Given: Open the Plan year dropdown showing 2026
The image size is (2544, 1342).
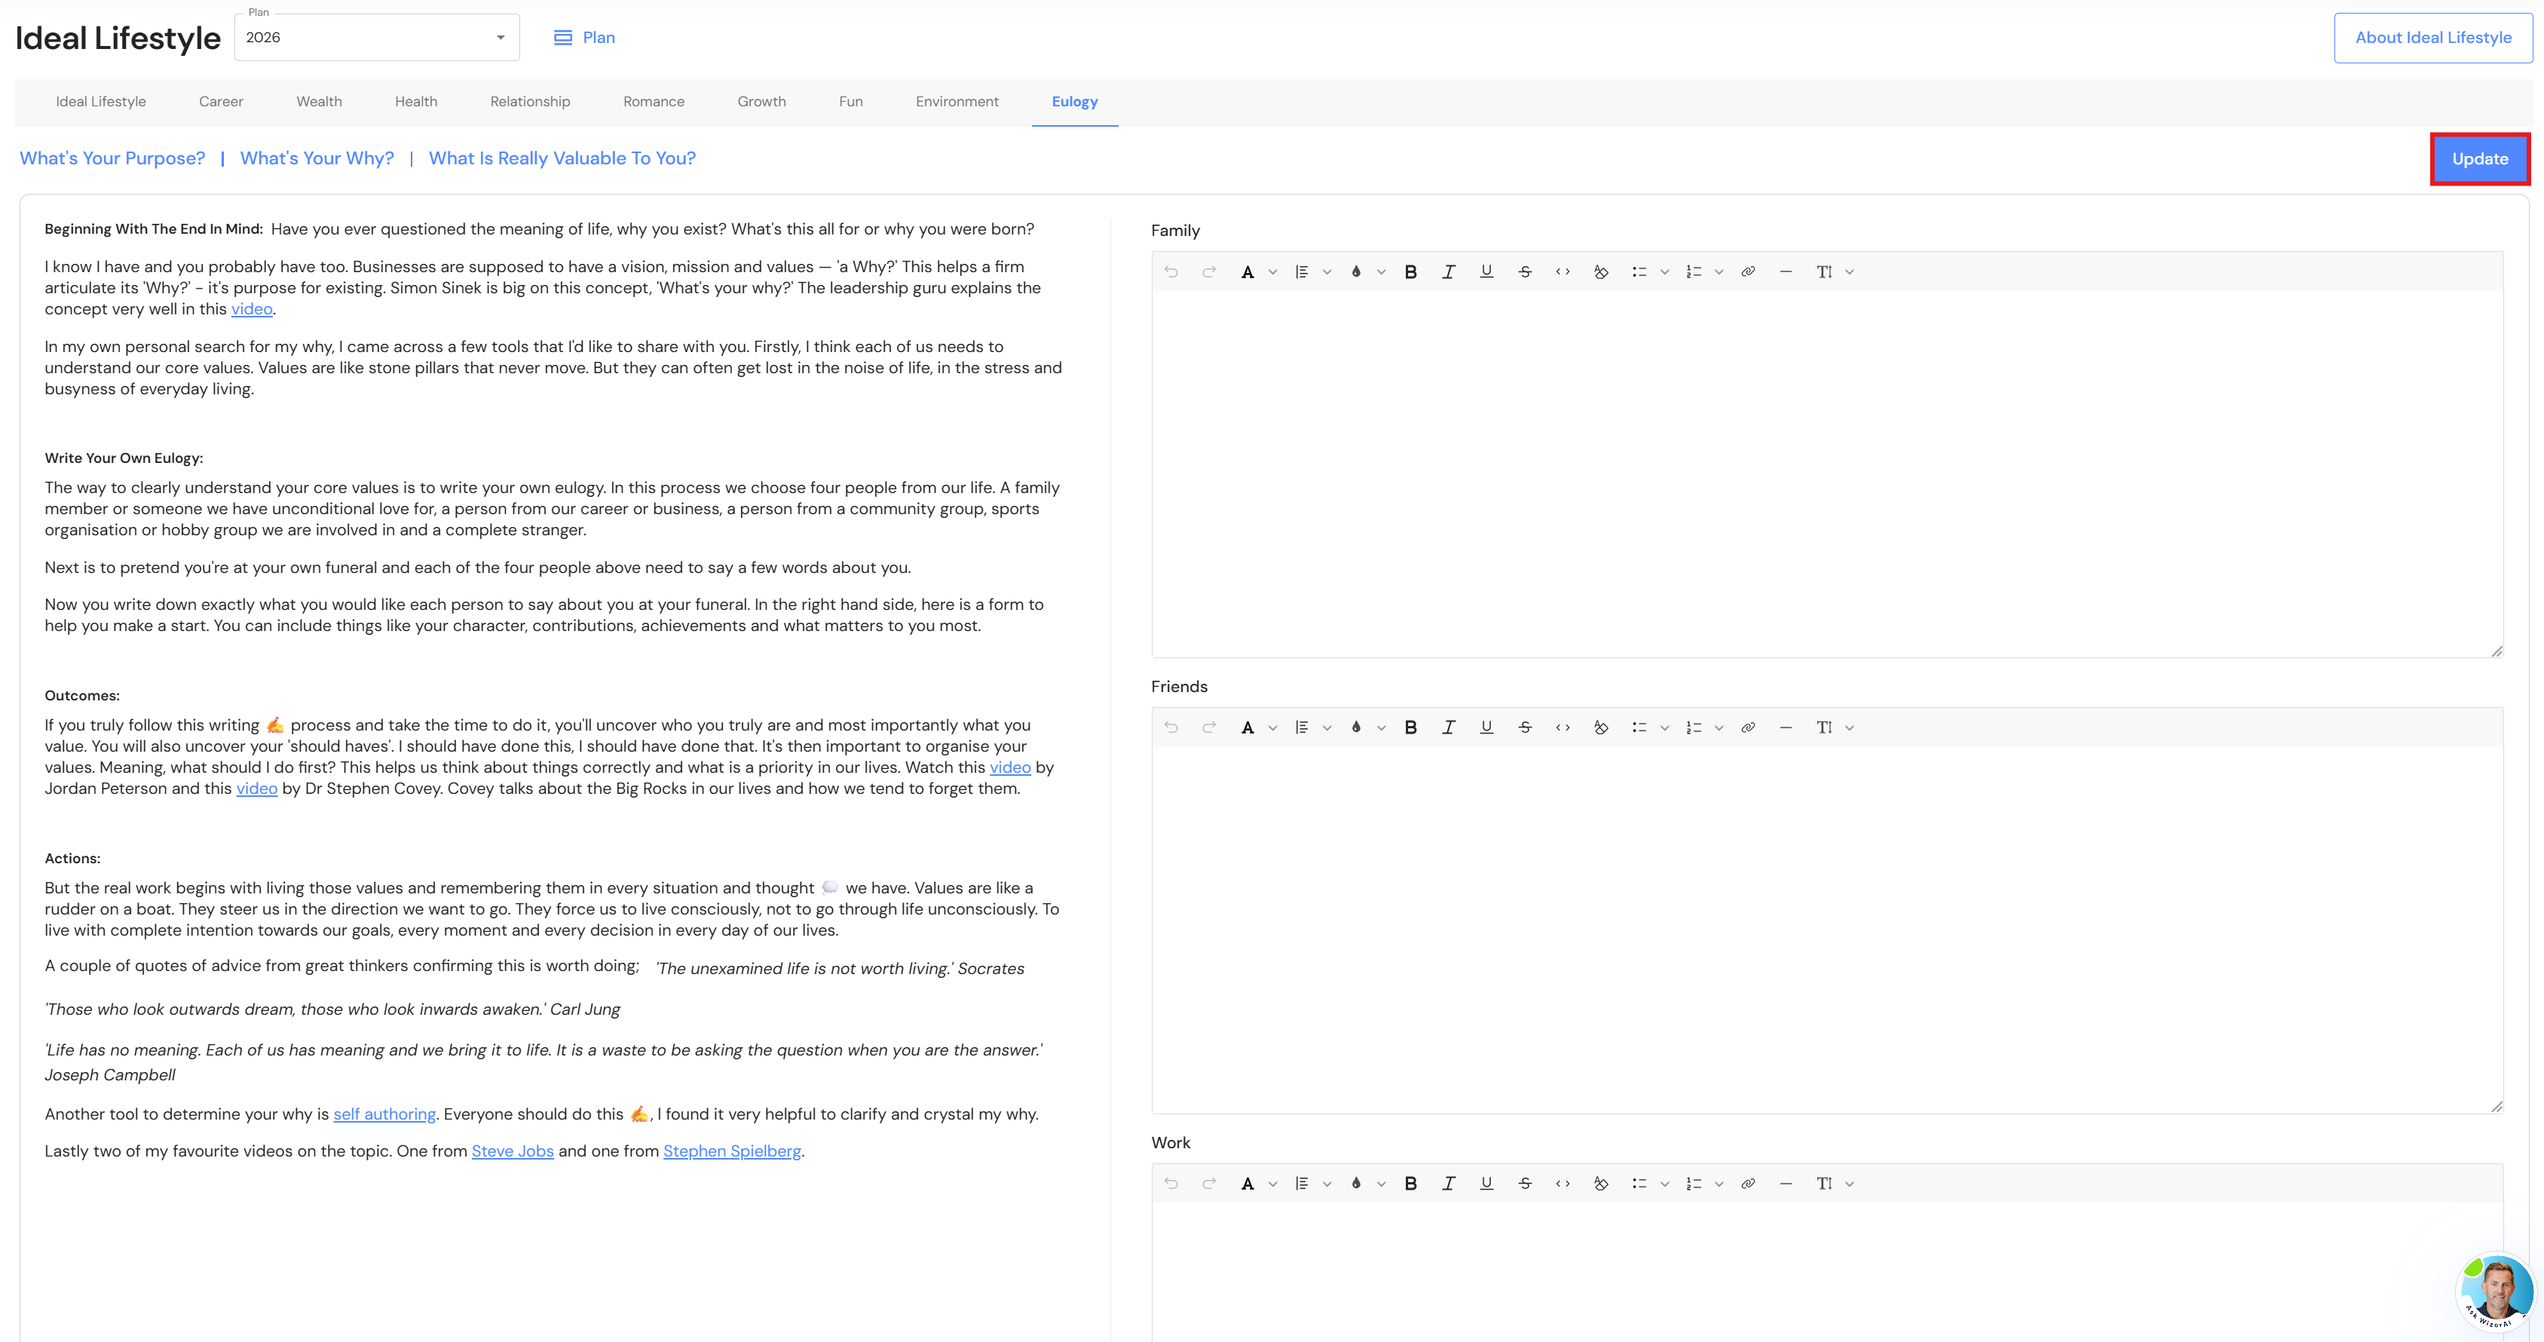Looking at the screenshot, I should tap(376, 38).
